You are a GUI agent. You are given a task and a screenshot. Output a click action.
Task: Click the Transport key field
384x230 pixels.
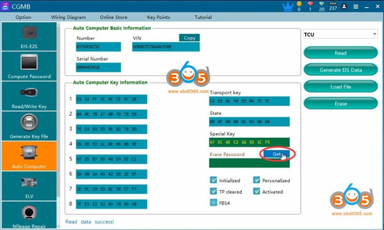pyautogui.click(x=249, y=101)
